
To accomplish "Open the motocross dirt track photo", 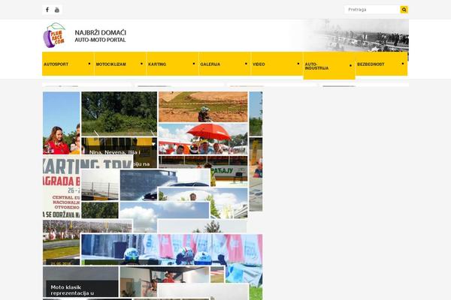I will (203, 106).
